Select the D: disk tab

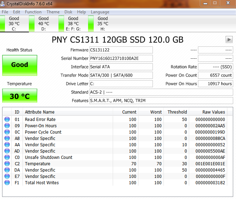tap(44, 24)
